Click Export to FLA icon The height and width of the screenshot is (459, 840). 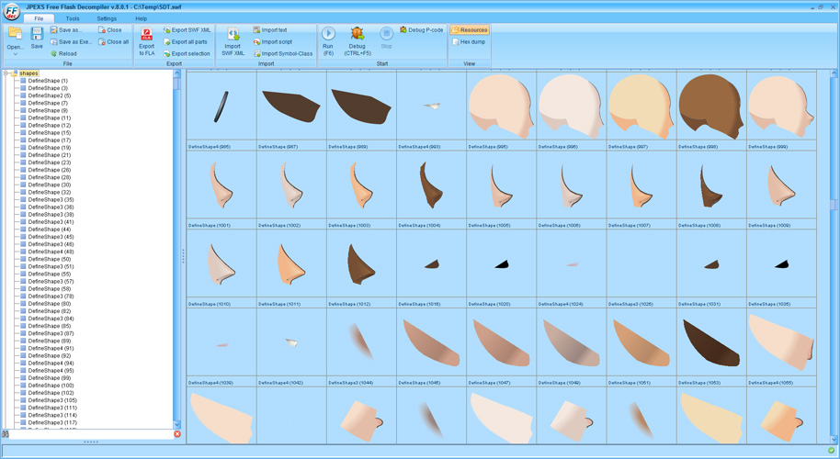click(x=146, y=35)
